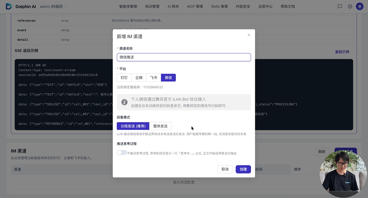The height and width of the screenshot is (198, 368).
Task: Focus the 渠道名称 input field
Action: coord(184,57)
